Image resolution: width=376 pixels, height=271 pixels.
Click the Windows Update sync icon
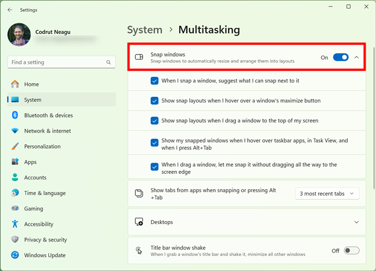pos(15,255)
